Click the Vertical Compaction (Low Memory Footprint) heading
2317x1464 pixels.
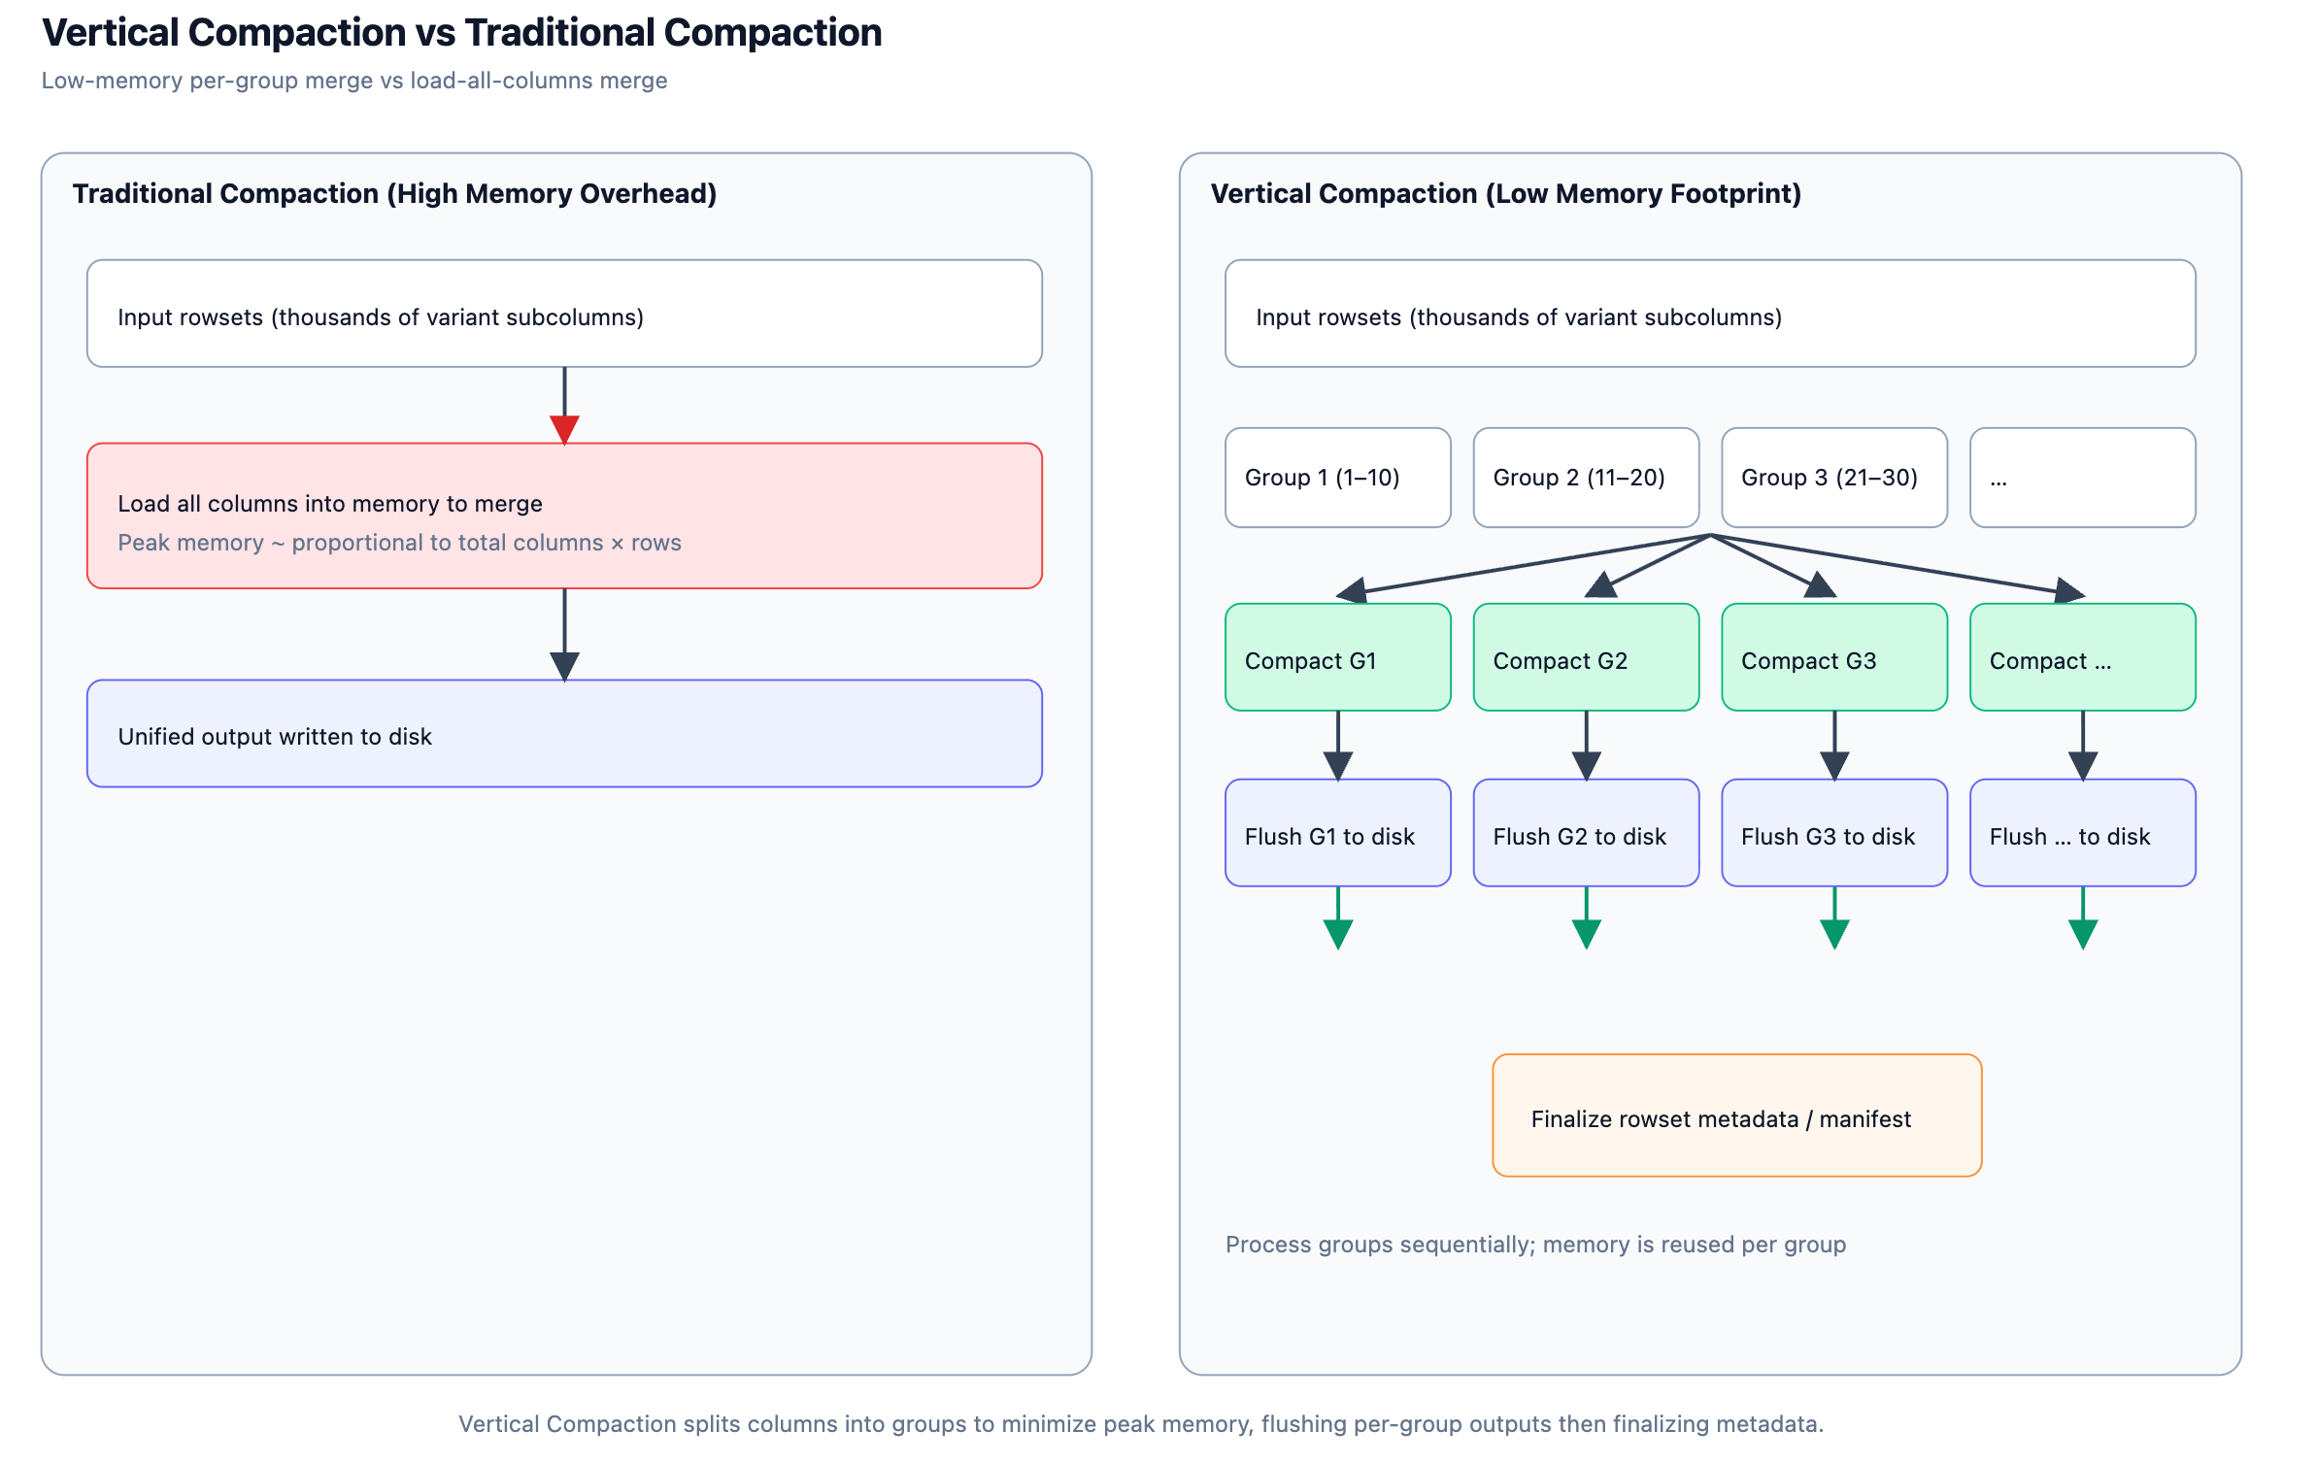coord(1505,194)
